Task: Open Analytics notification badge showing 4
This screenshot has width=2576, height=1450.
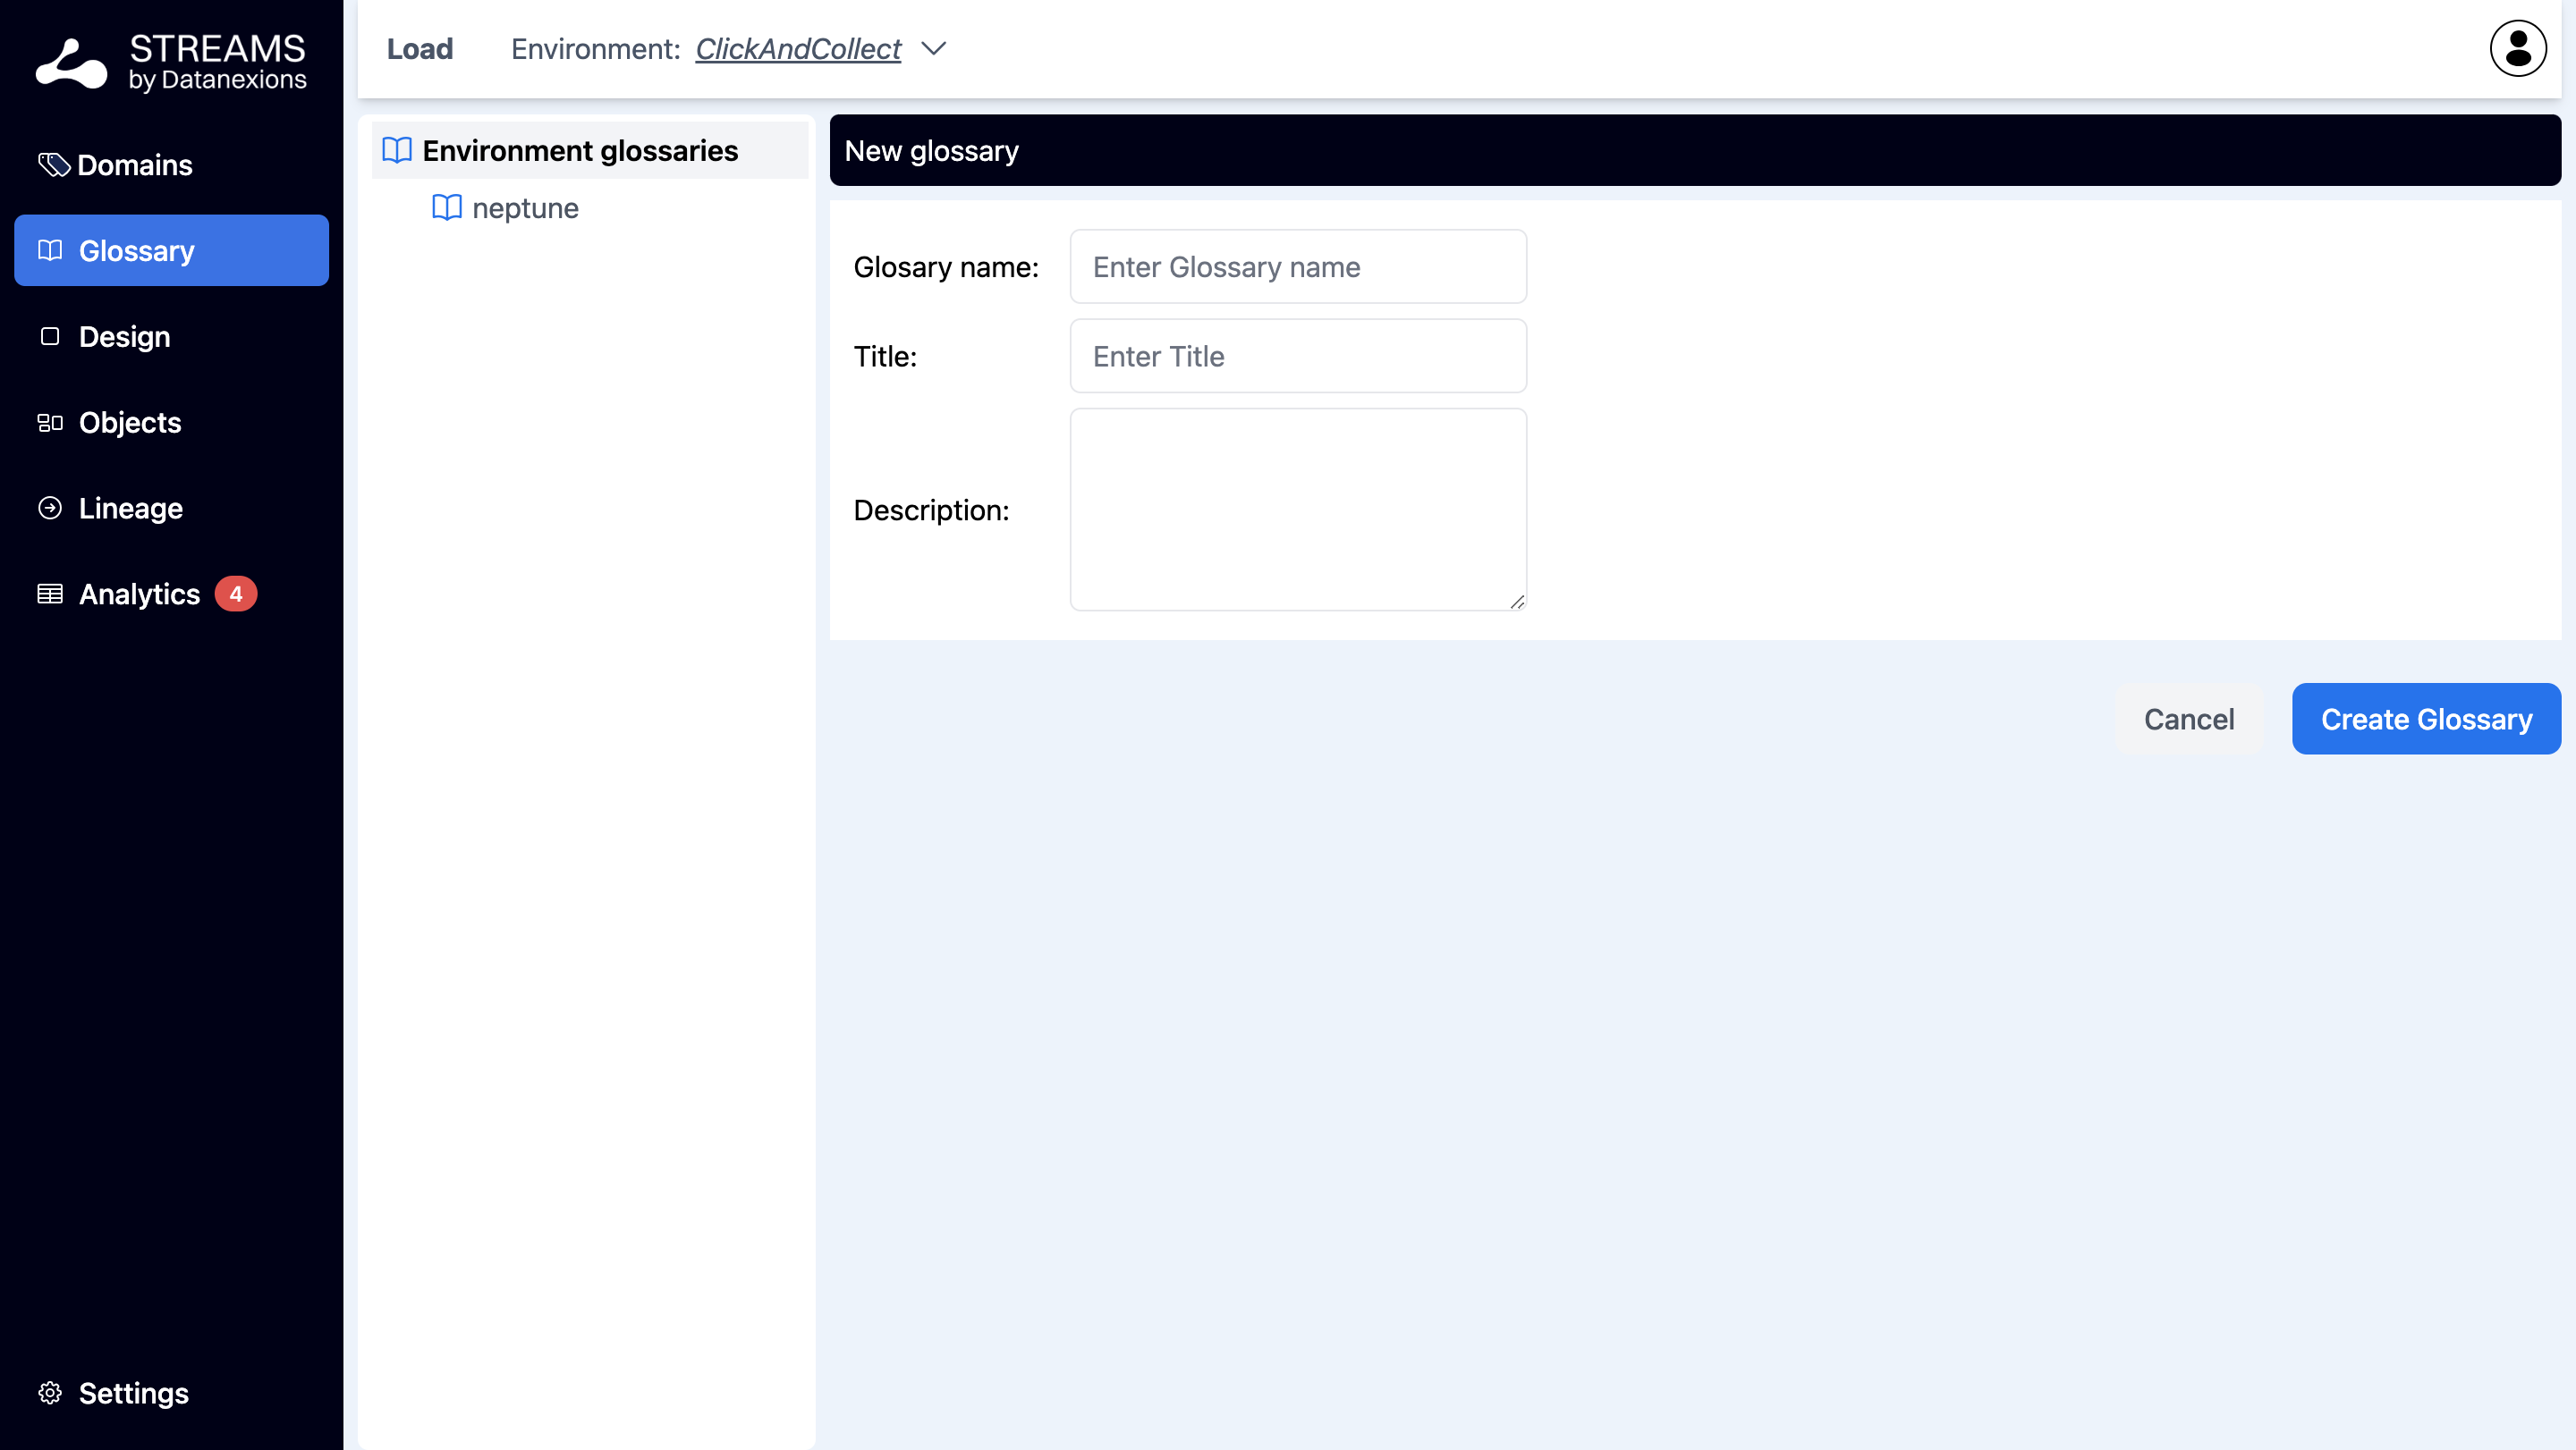Action: [x=236, y=594]
